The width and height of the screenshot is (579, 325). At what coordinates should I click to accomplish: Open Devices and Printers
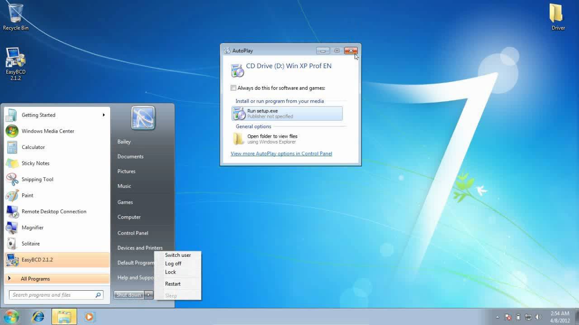(x=140, y=248)
